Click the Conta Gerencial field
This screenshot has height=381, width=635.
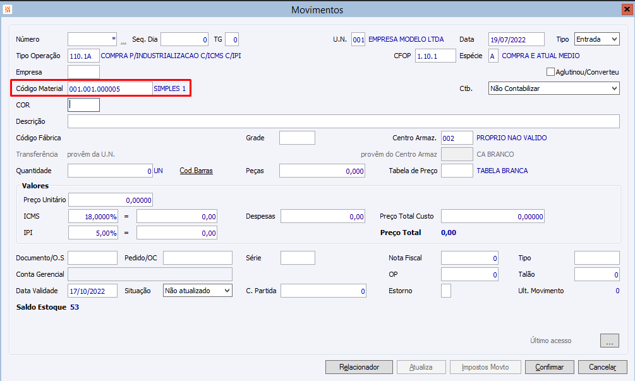[x=150, y=274]
